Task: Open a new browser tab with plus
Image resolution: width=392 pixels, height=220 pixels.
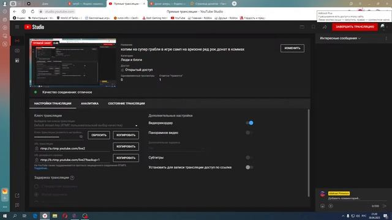Action: pyautogui.click(x=234, y=4)
